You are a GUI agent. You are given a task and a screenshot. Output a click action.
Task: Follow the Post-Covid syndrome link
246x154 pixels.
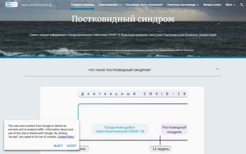[134, 35]
